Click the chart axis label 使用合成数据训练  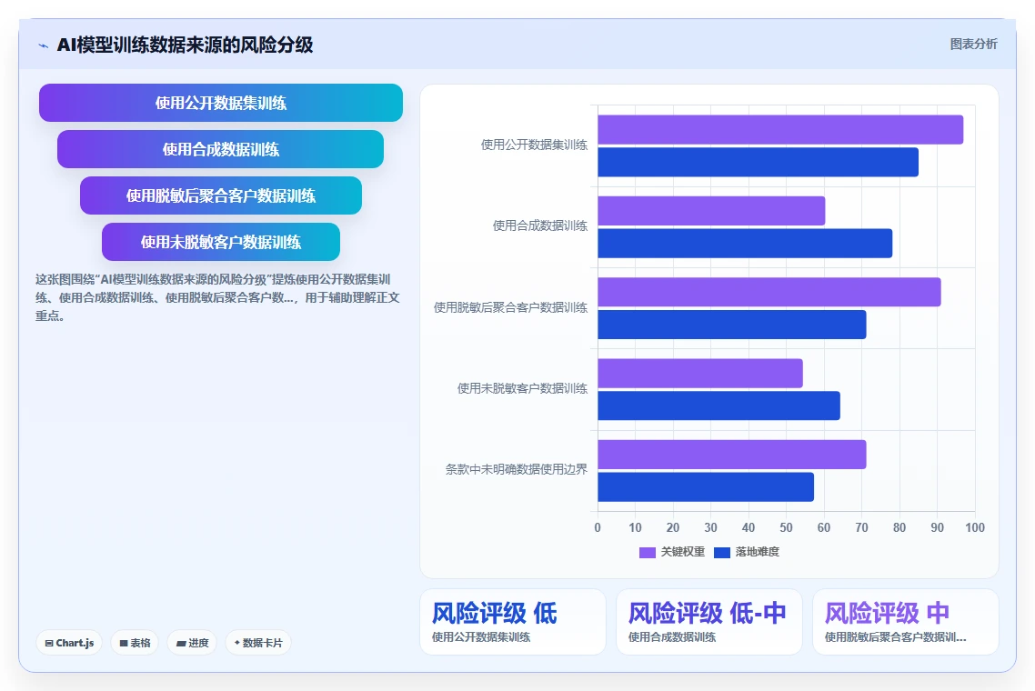tap(540, 225)
